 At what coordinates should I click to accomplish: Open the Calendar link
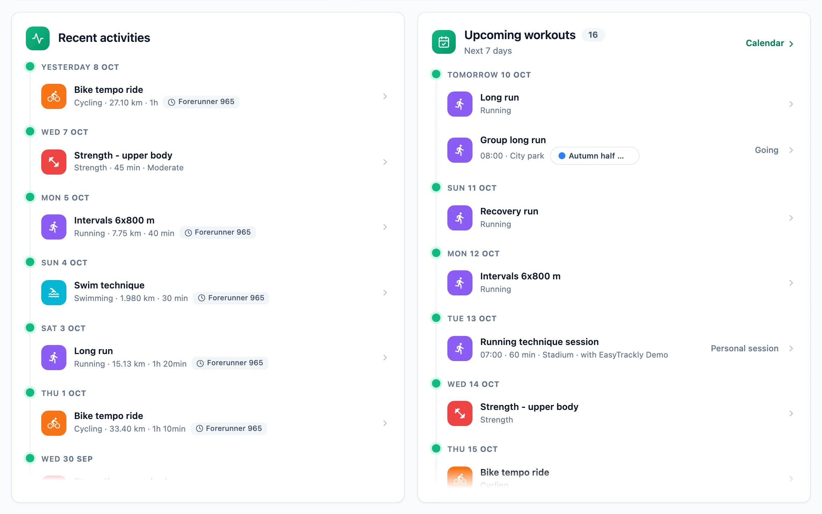(x=770, y=43)
